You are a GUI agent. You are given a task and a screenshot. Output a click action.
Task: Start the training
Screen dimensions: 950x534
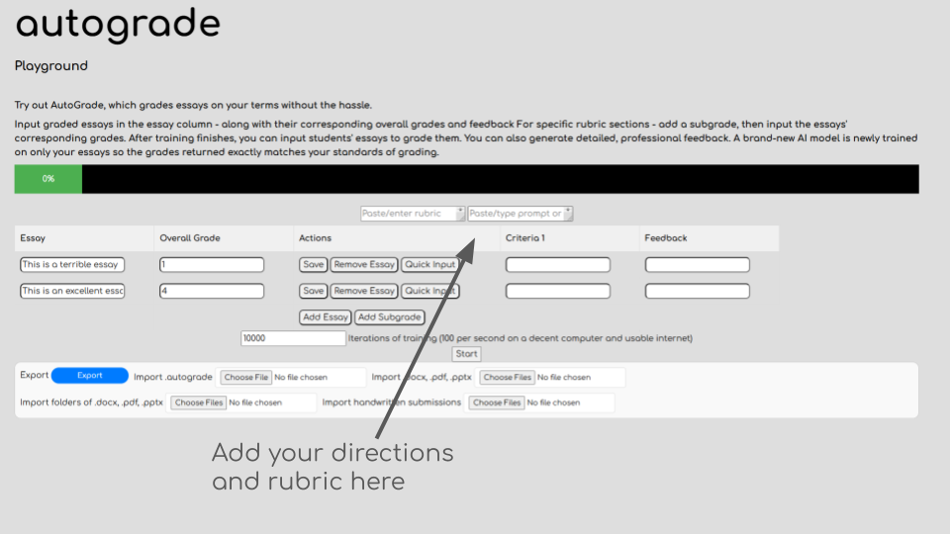pyautogui.click(x=466, y=354)
